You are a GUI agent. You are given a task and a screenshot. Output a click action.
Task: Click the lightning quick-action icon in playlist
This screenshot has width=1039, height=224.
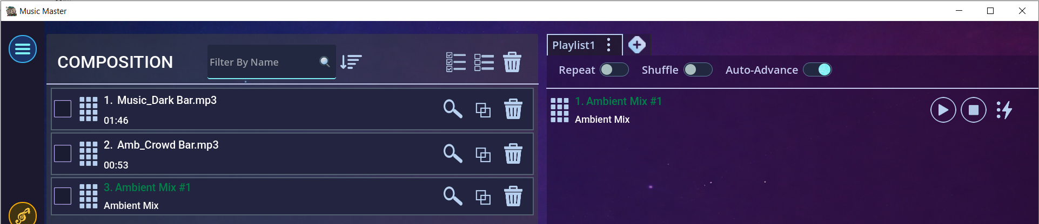click(x=1004, y=110)
